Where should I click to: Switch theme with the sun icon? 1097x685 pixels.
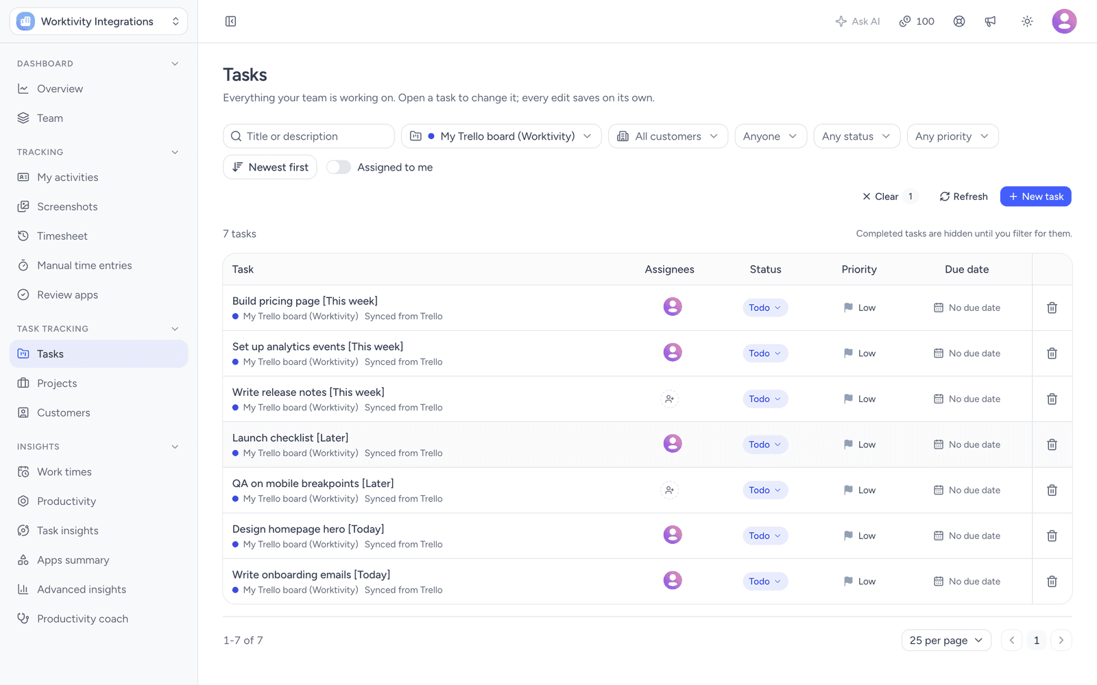coord(1027,21)
